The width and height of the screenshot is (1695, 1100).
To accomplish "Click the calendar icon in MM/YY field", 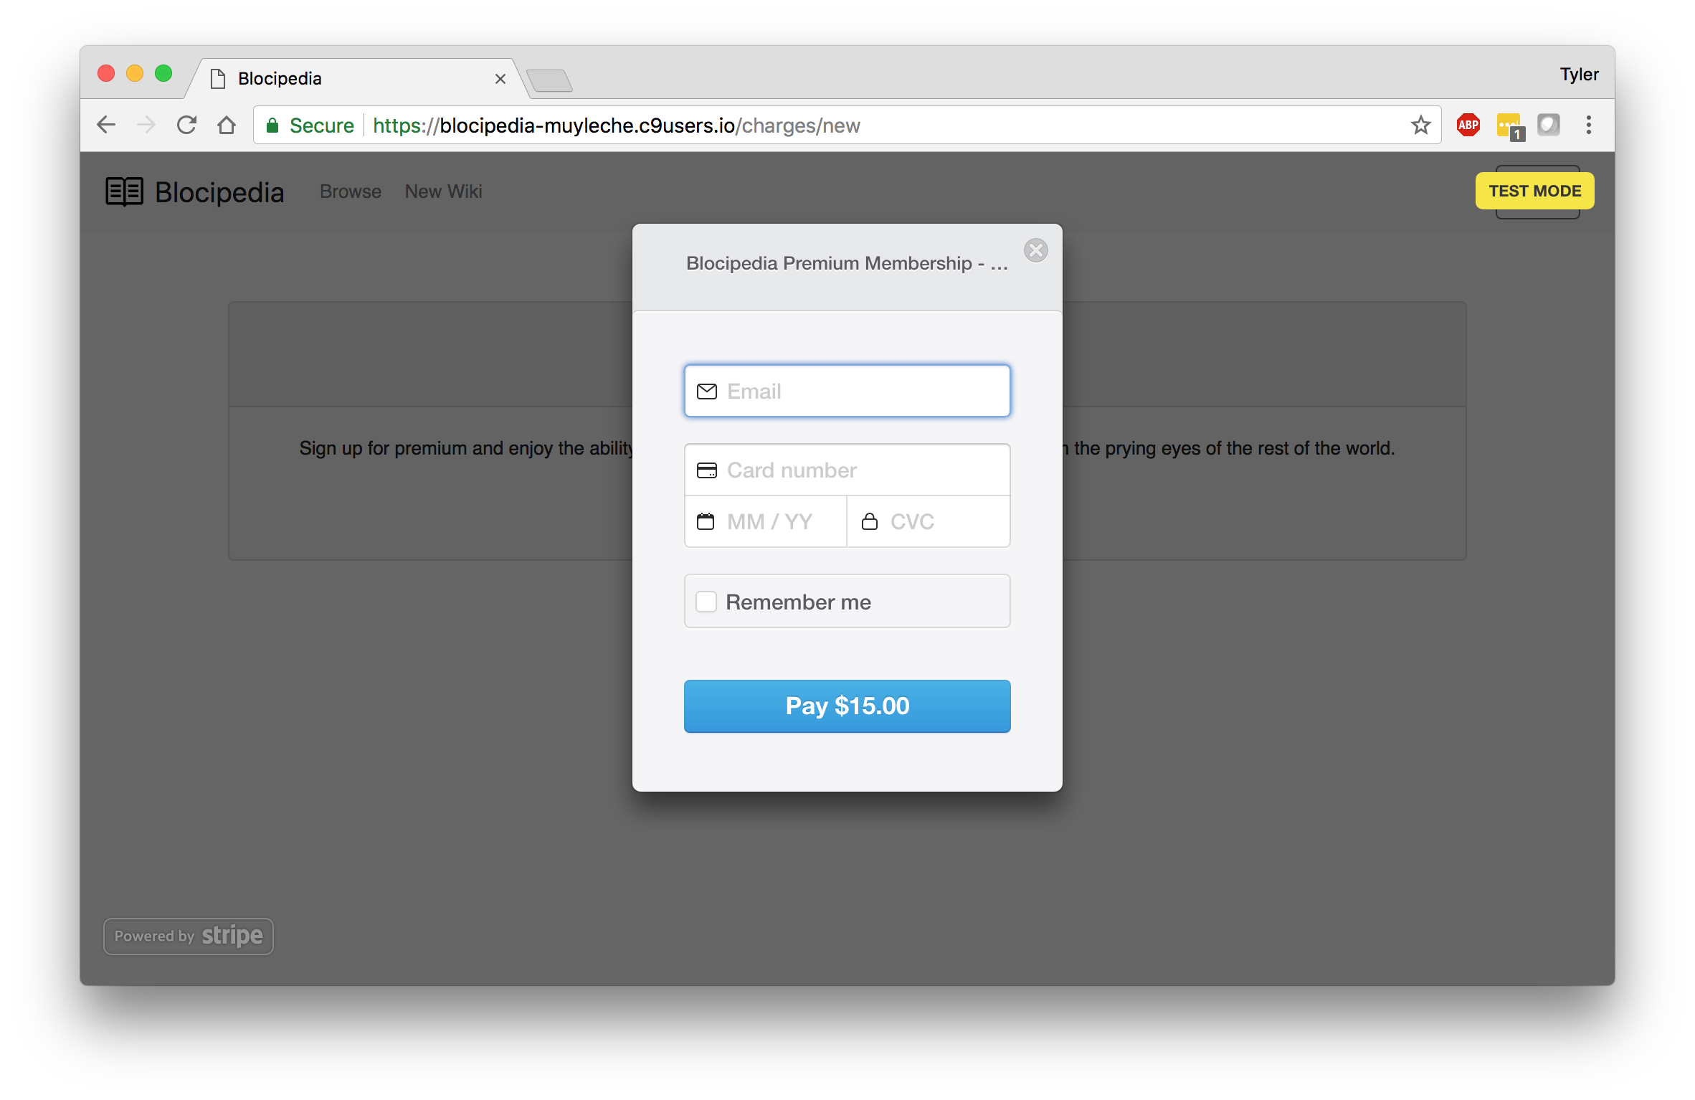I will click(x=706, y=521).
